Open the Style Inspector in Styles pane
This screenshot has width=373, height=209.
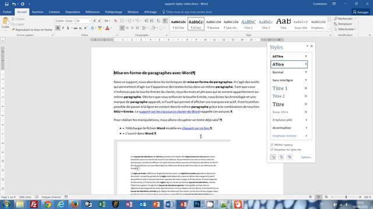(x=281, y=157)
